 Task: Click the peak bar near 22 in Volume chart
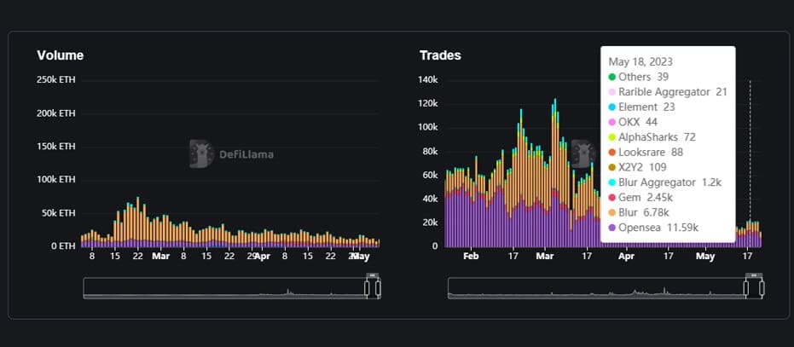[137, 222]
